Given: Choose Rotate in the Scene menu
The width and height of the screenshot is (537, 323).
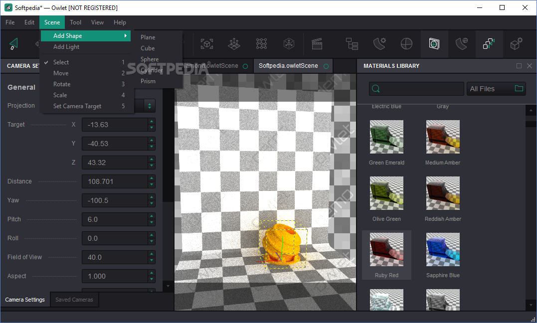Looking at the screenshot, I should coord(86,84).
